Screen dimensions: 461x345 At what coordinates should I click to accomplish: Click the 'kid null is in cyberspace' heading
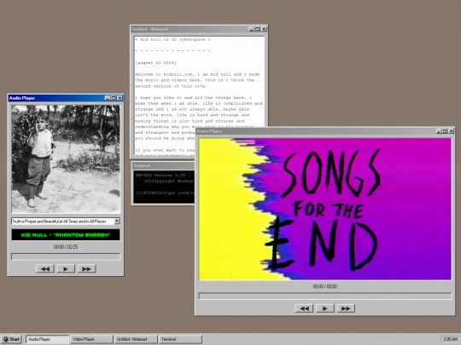172,39
